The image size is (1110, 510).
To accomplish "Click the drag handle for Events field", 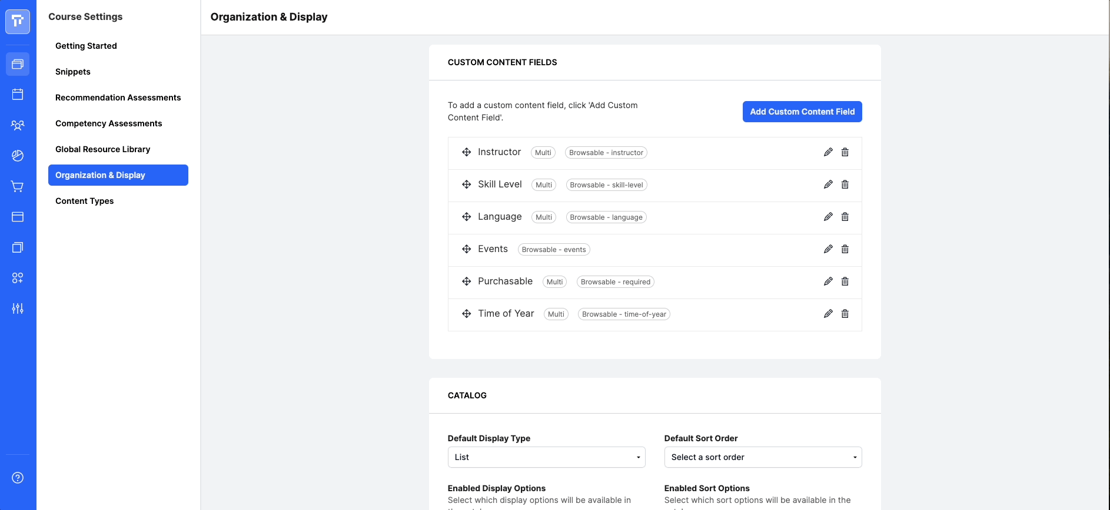I will click(x=467, y=249).
